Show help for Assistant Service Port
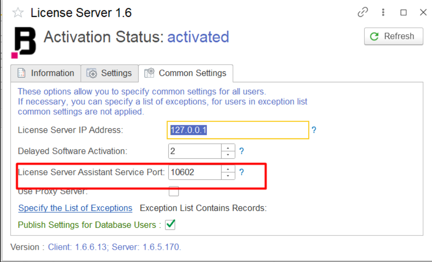432x262 pixels. [x=241, y=172]
